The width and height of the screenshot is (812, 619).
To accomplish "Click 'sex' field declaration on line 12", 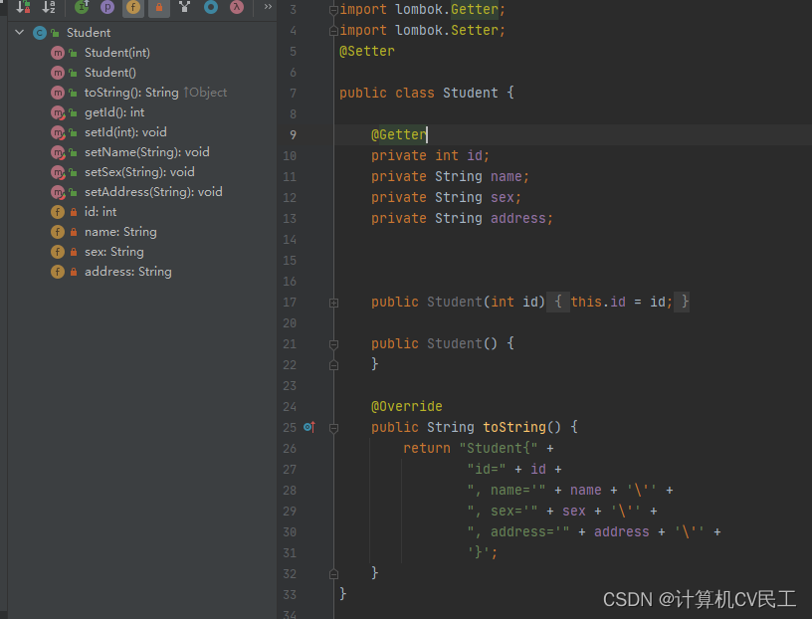I will coord(503,197).
